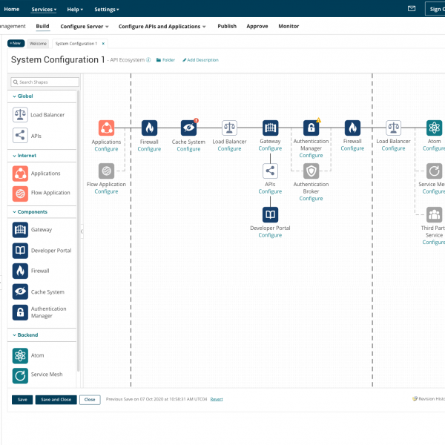This screenshot has height=445, width=445.
Task: Click the + New button
Action: pos(16,43)
